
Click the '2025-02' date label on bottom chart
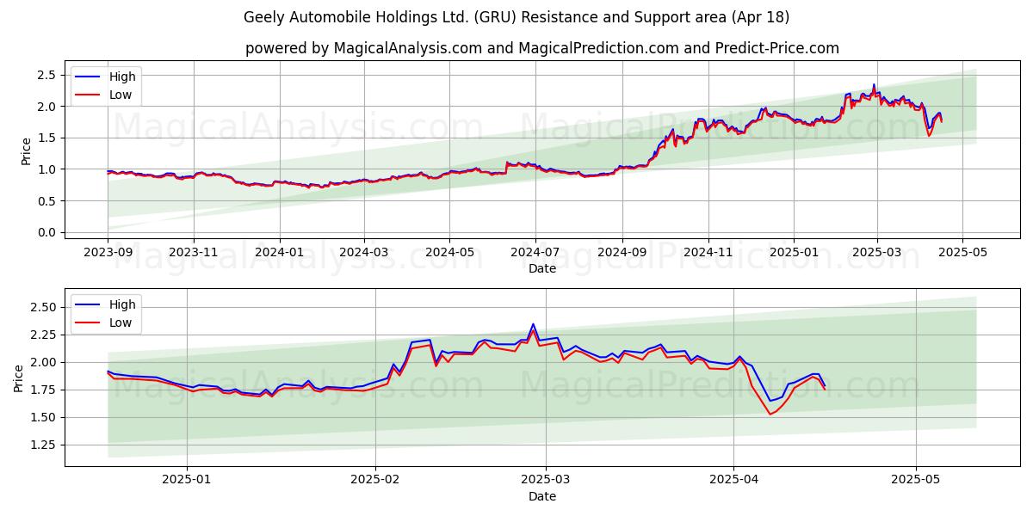[377, 481]
